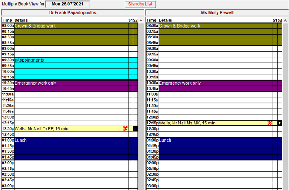Click the 'r' marker on Dr FP 12:30p row
The width and height of the screenshot is (289, 190).
click(x=135, y=129)
